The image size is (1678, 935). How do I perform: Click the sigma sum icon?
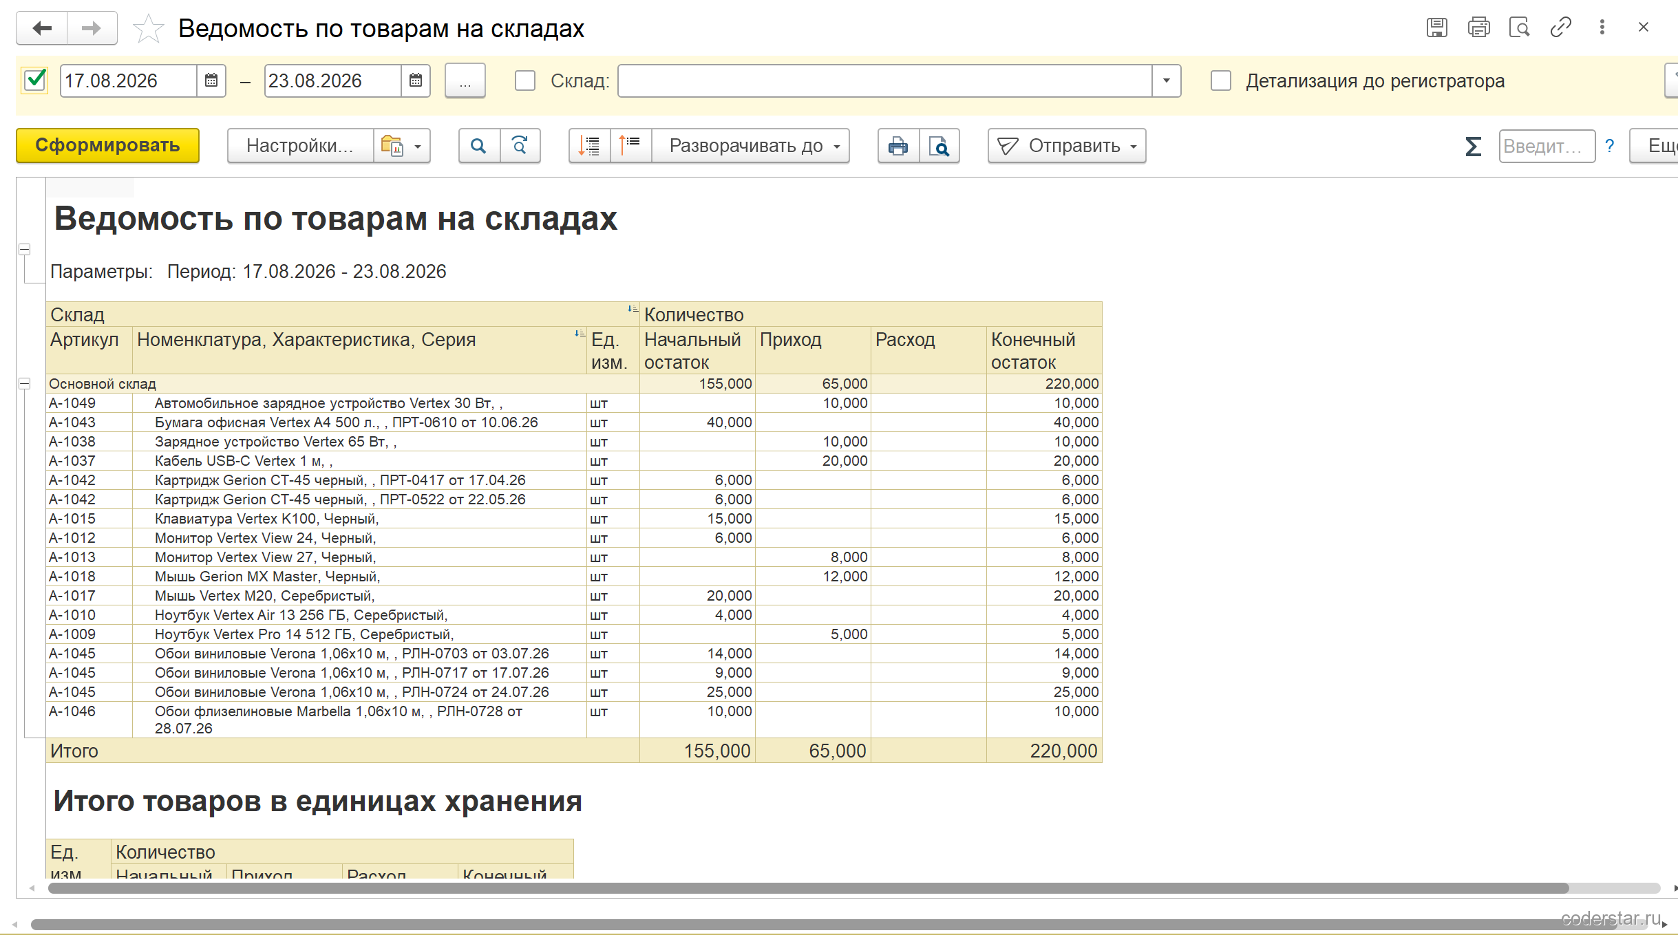point(1473,146)
